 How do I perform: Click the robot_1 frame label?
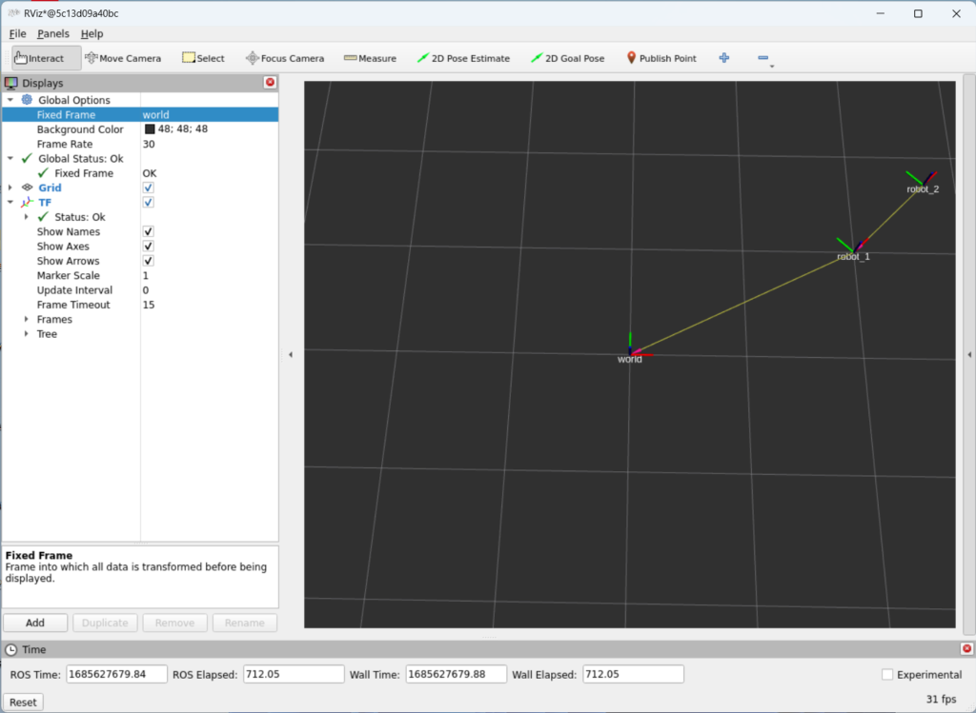pos(853,256)
